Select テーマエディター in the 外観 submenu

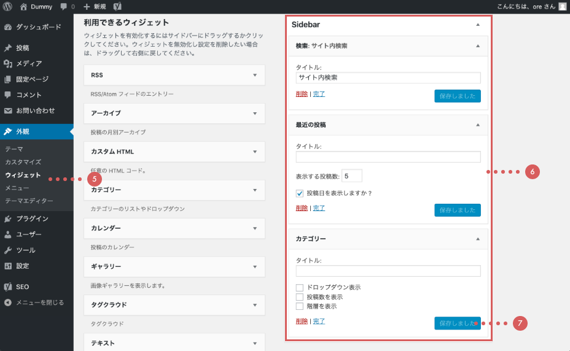coord(29,201)
